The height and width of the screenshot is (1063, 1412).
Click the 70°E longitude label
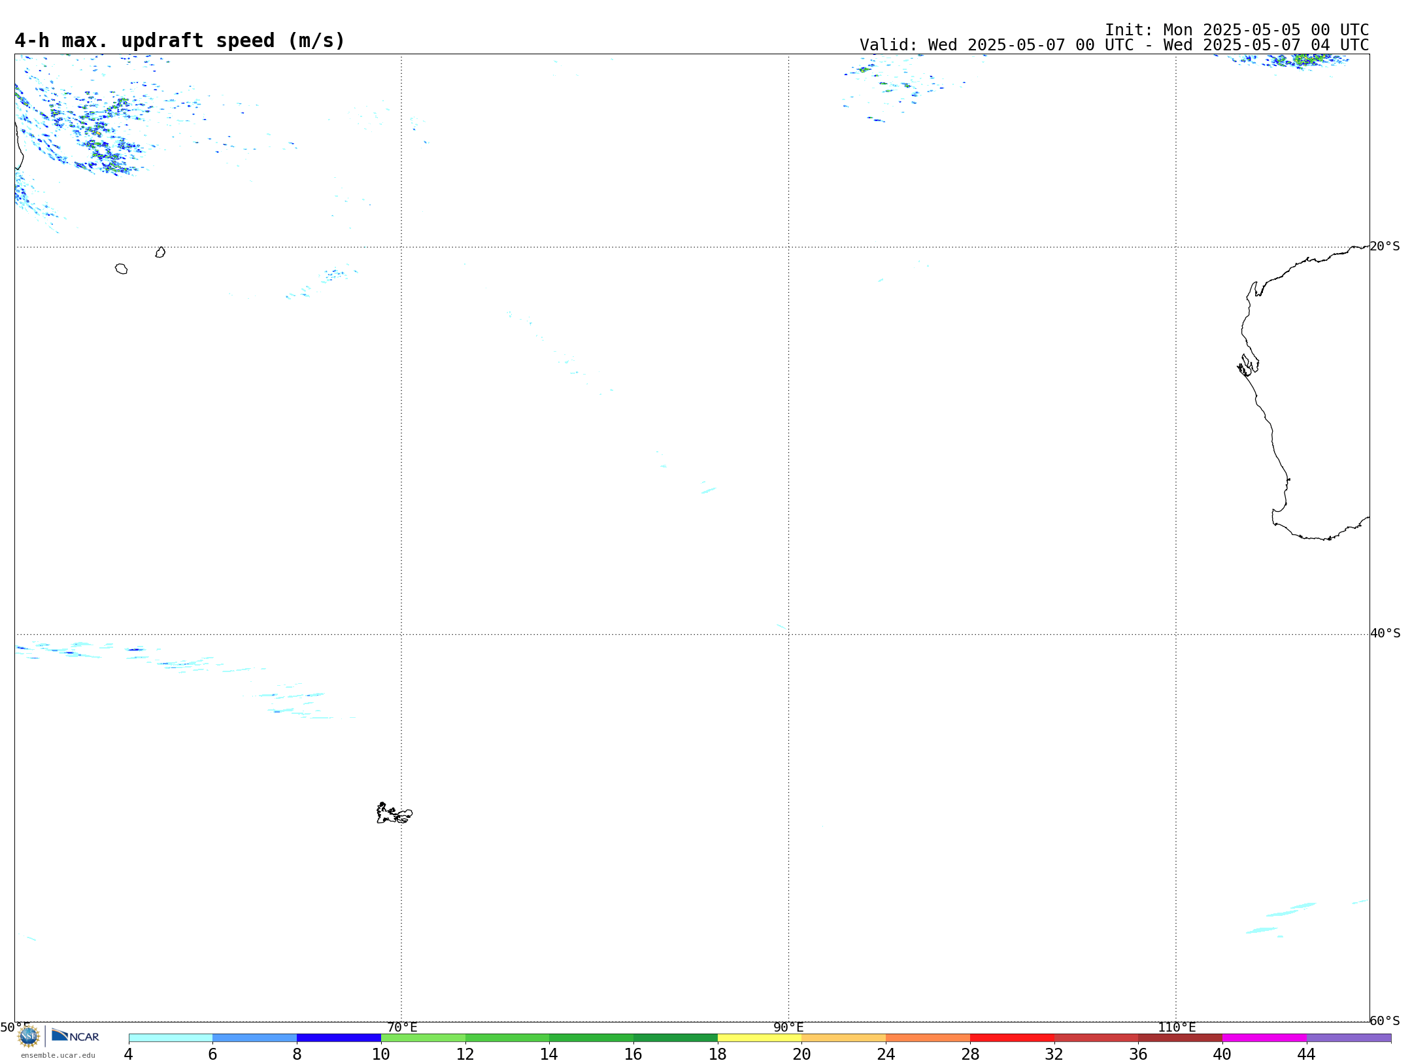pos(402,1028)
